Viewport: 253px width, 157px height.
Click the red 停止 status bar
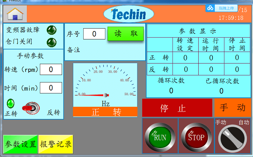click(177, 108)
